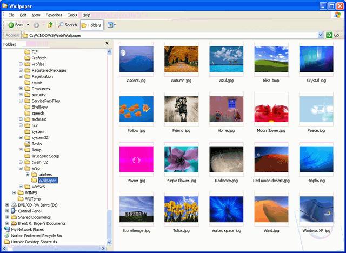Select the Tulips.jpg thumbnail
346x253 pixels.
pos(181,209)
